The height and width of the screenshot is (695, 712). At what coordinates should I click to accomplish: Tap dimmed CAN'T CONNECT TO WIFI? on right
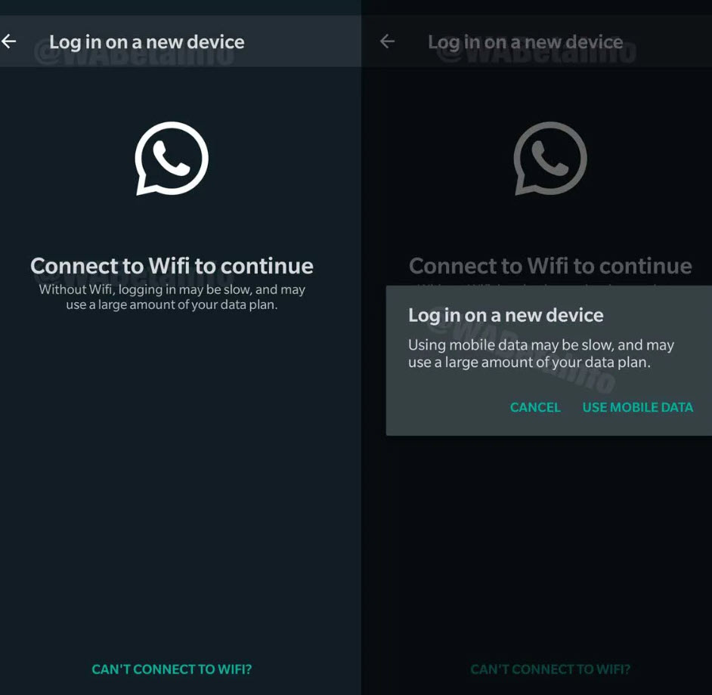550,669
